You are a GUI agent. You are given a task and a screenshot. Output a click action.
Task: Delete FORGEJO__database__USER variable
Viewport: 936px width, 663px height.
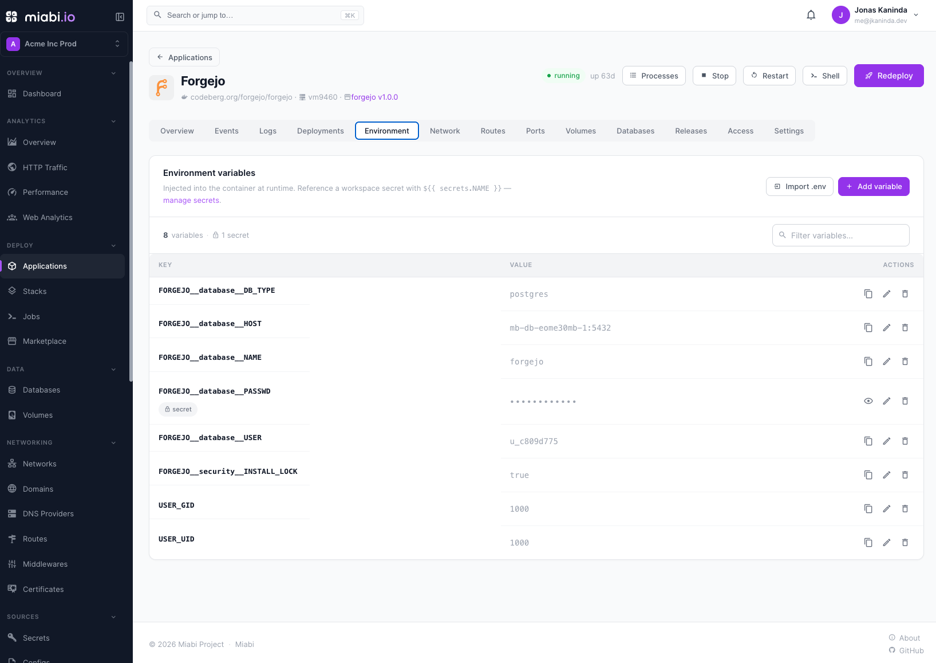click(x=905, y=441)
